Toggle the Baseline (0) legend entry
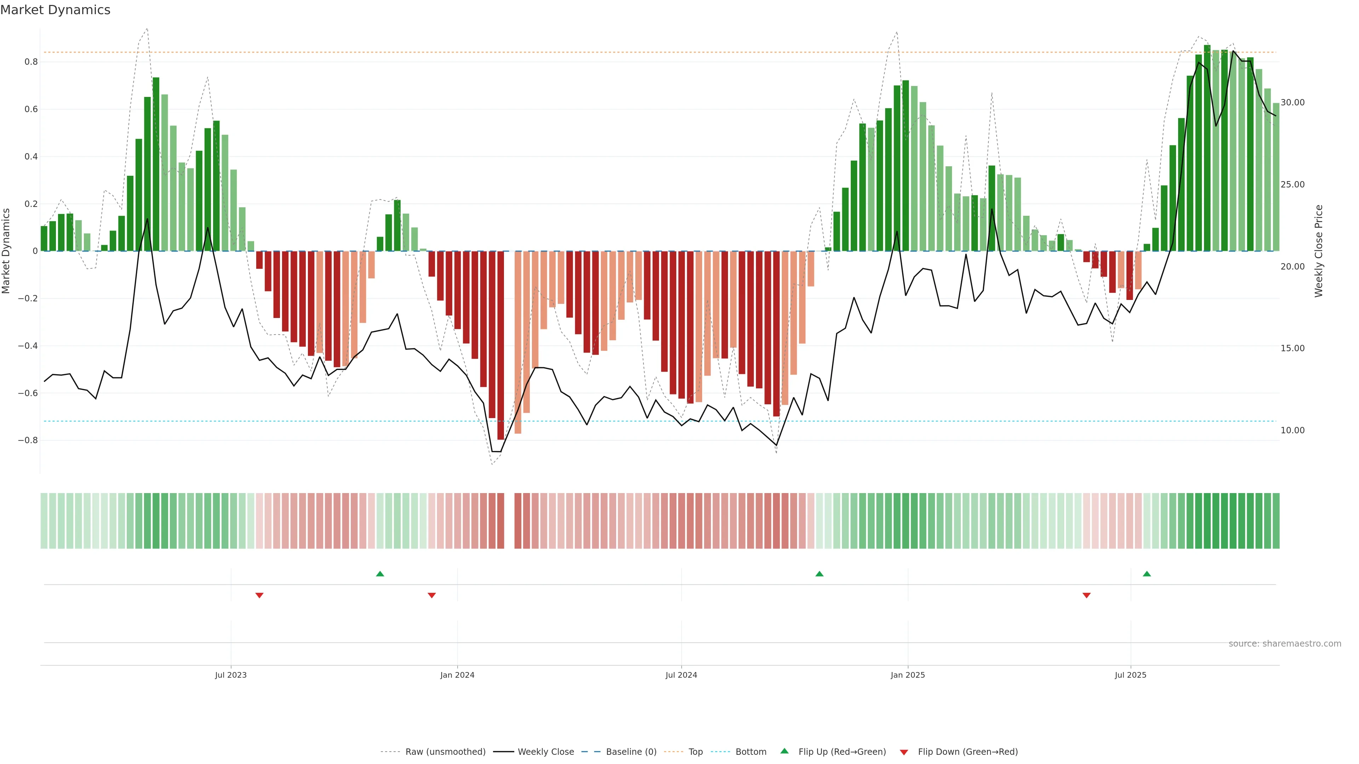The image size is (1359, 764). [x=631, y=752]
